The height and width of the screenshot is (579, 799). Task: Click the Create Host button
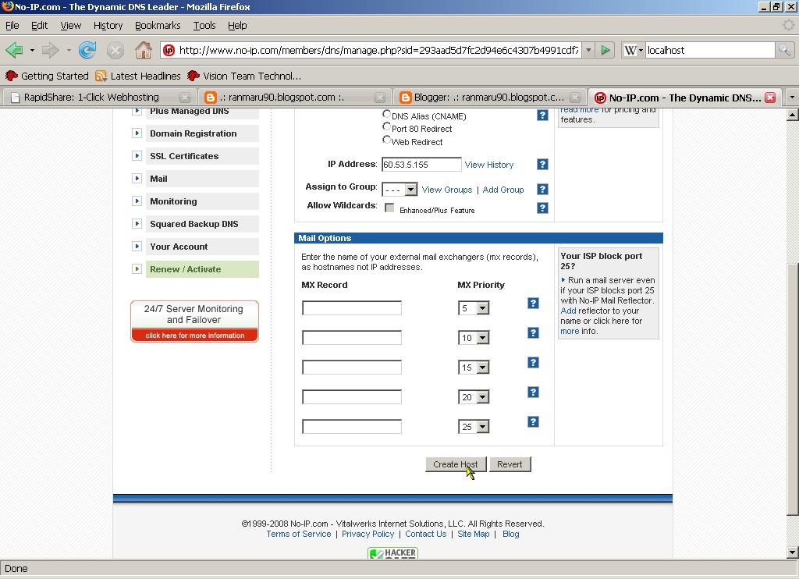click(x=456, y=464)
